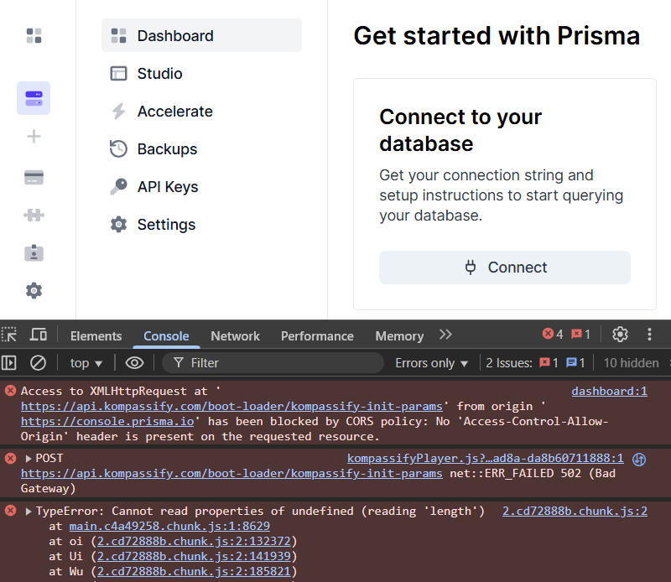
Task: Click the 4 errors counter badge
Action: [553, 334]
